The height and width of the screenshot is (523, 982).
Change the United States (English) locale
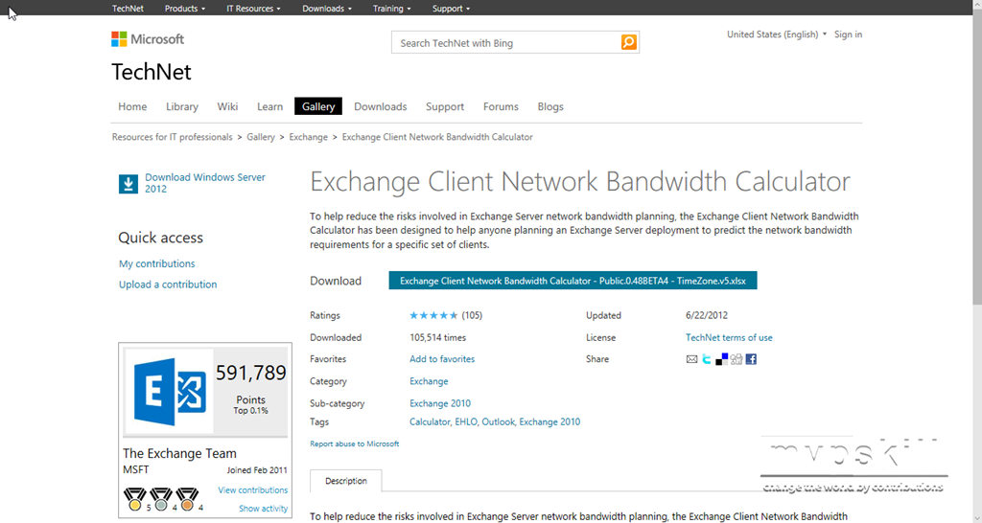[777, 34]
